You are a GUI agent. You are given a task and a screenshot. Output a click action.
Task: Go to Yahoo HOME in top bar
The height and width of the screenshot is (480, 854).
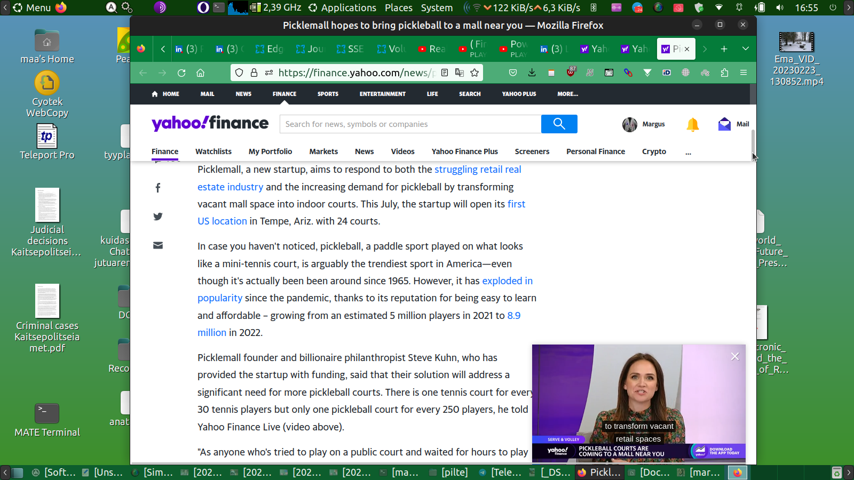(165, 94)
